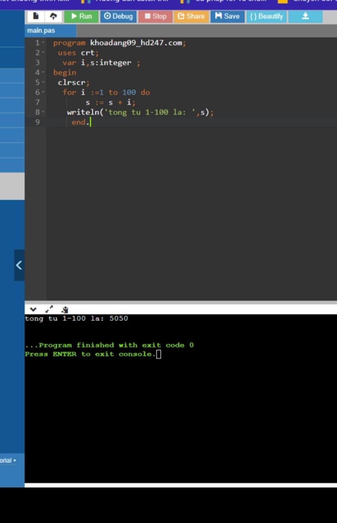Click line number 9 in gutter
The image size is (337, 523).
click(x=38, y=122)
